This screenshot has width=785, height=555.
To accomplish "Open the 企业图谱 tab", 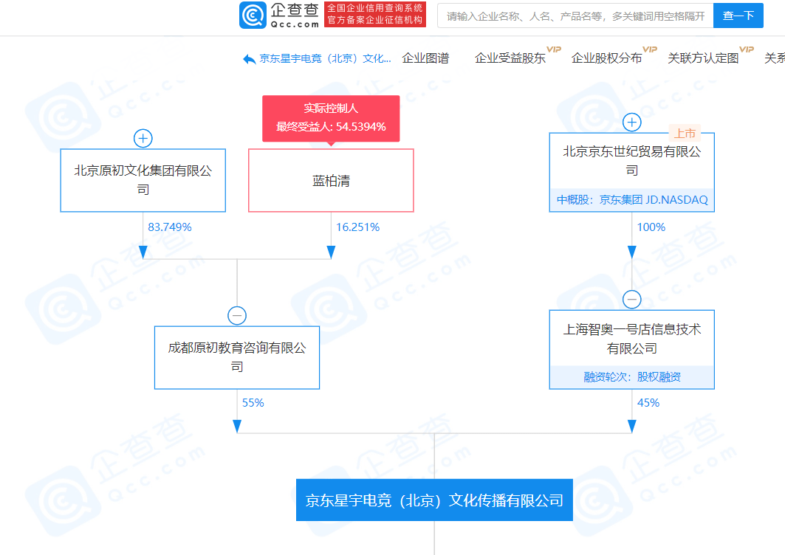I will pyautogui.click(x=425, y=58).
